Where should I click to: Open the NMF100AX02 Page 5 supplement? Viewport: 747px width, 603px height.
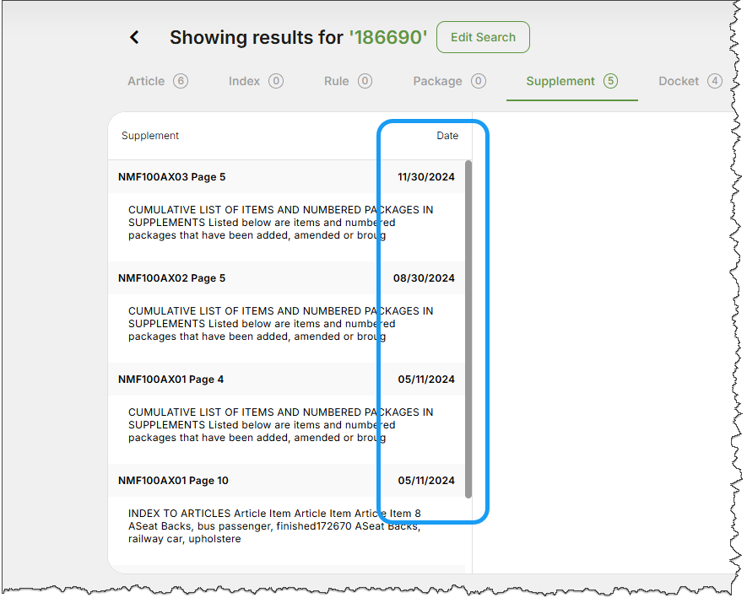coord(171,278)
